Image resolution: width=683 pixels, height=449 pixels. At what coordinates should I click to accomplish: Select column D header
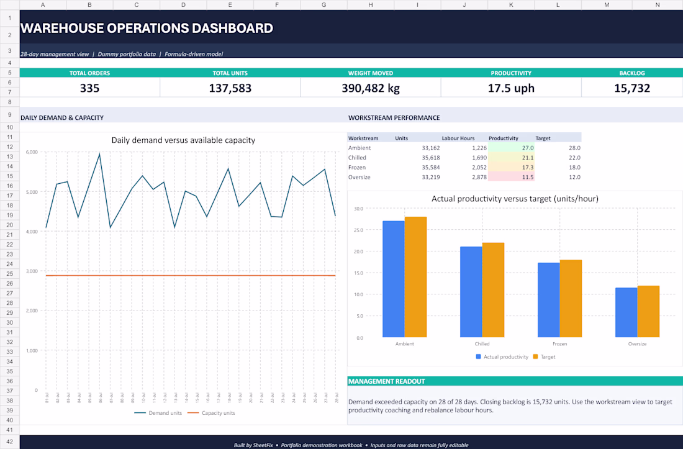point(183,5)
